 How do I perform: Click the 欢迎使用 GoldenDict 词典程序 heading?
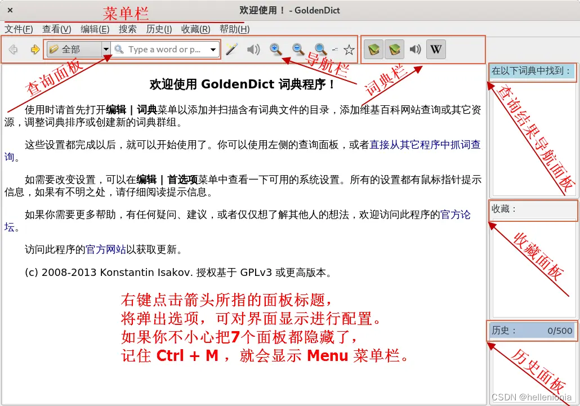(x=242, y=84)
